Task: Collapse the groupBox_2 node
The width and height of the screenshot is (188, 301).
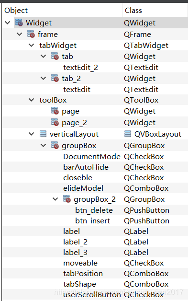Action: tap(55, 199)
